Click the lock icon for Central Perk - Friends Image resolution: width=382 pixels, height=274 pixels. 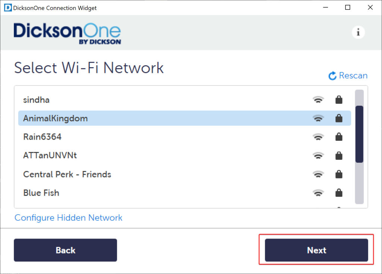click(339, 174)
